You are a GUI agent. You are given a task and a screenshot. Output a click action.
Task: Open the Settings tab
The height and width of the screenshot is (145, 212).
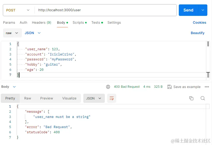tap(114, 22)
